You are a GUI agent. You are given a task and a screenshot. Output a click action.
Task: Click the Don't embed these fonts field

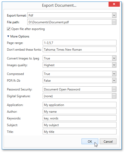[79, 49]
